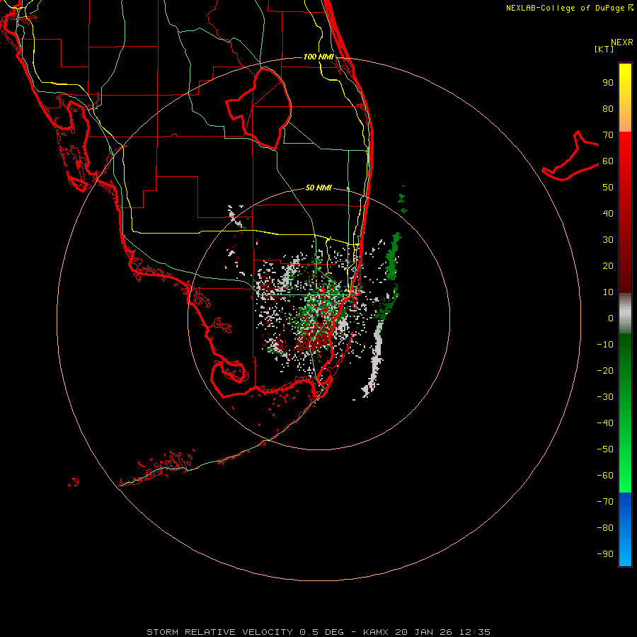Click the positive 60 scale label
Image resolution: width=637 pixels, height=637 pixels.
608,161
